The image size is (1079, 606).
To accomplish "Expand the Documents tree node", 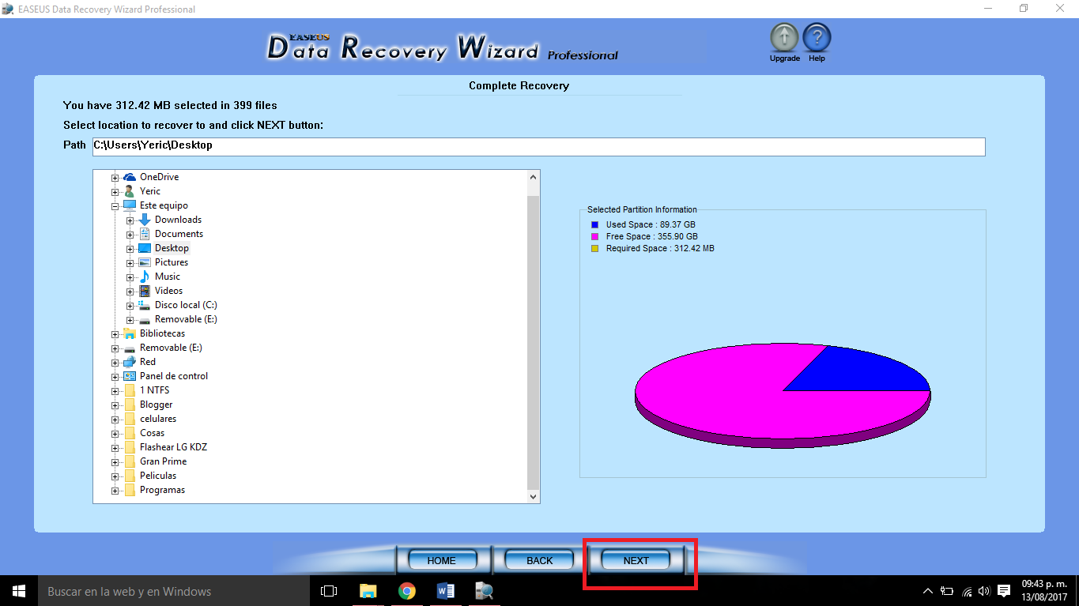I will 130,234.
